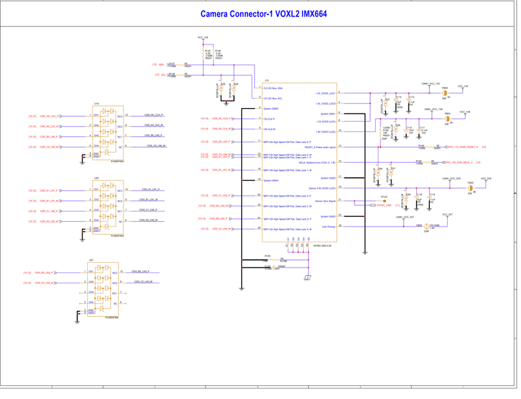The image size is (521, 399).
Task: Select the U20 ESD protection array component
Action: [x=107, y=206]
